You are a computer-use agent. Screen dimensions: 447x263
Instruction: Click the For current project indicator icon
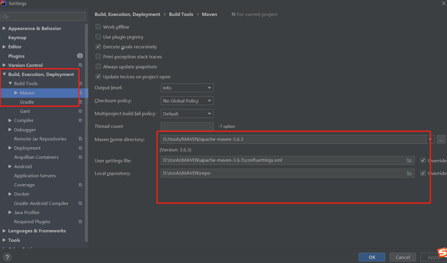point(233,14)
